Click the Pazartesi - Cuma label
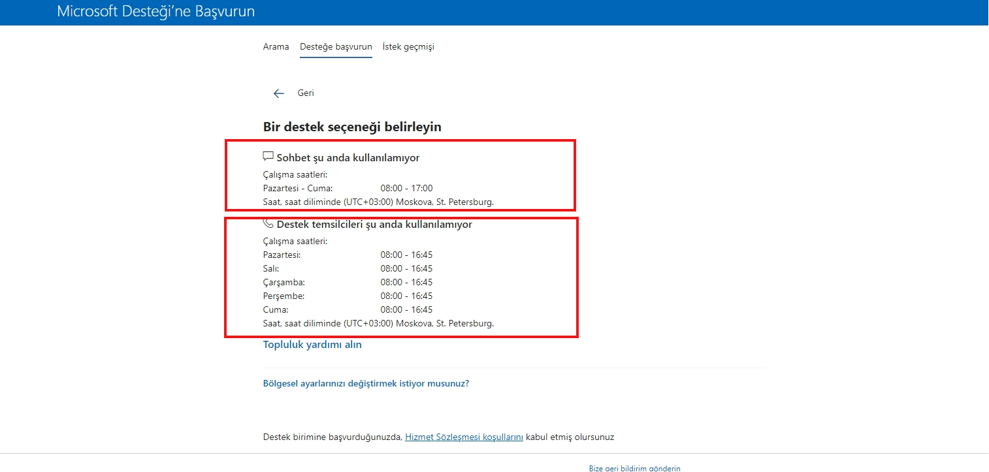 tap(298, 189)
